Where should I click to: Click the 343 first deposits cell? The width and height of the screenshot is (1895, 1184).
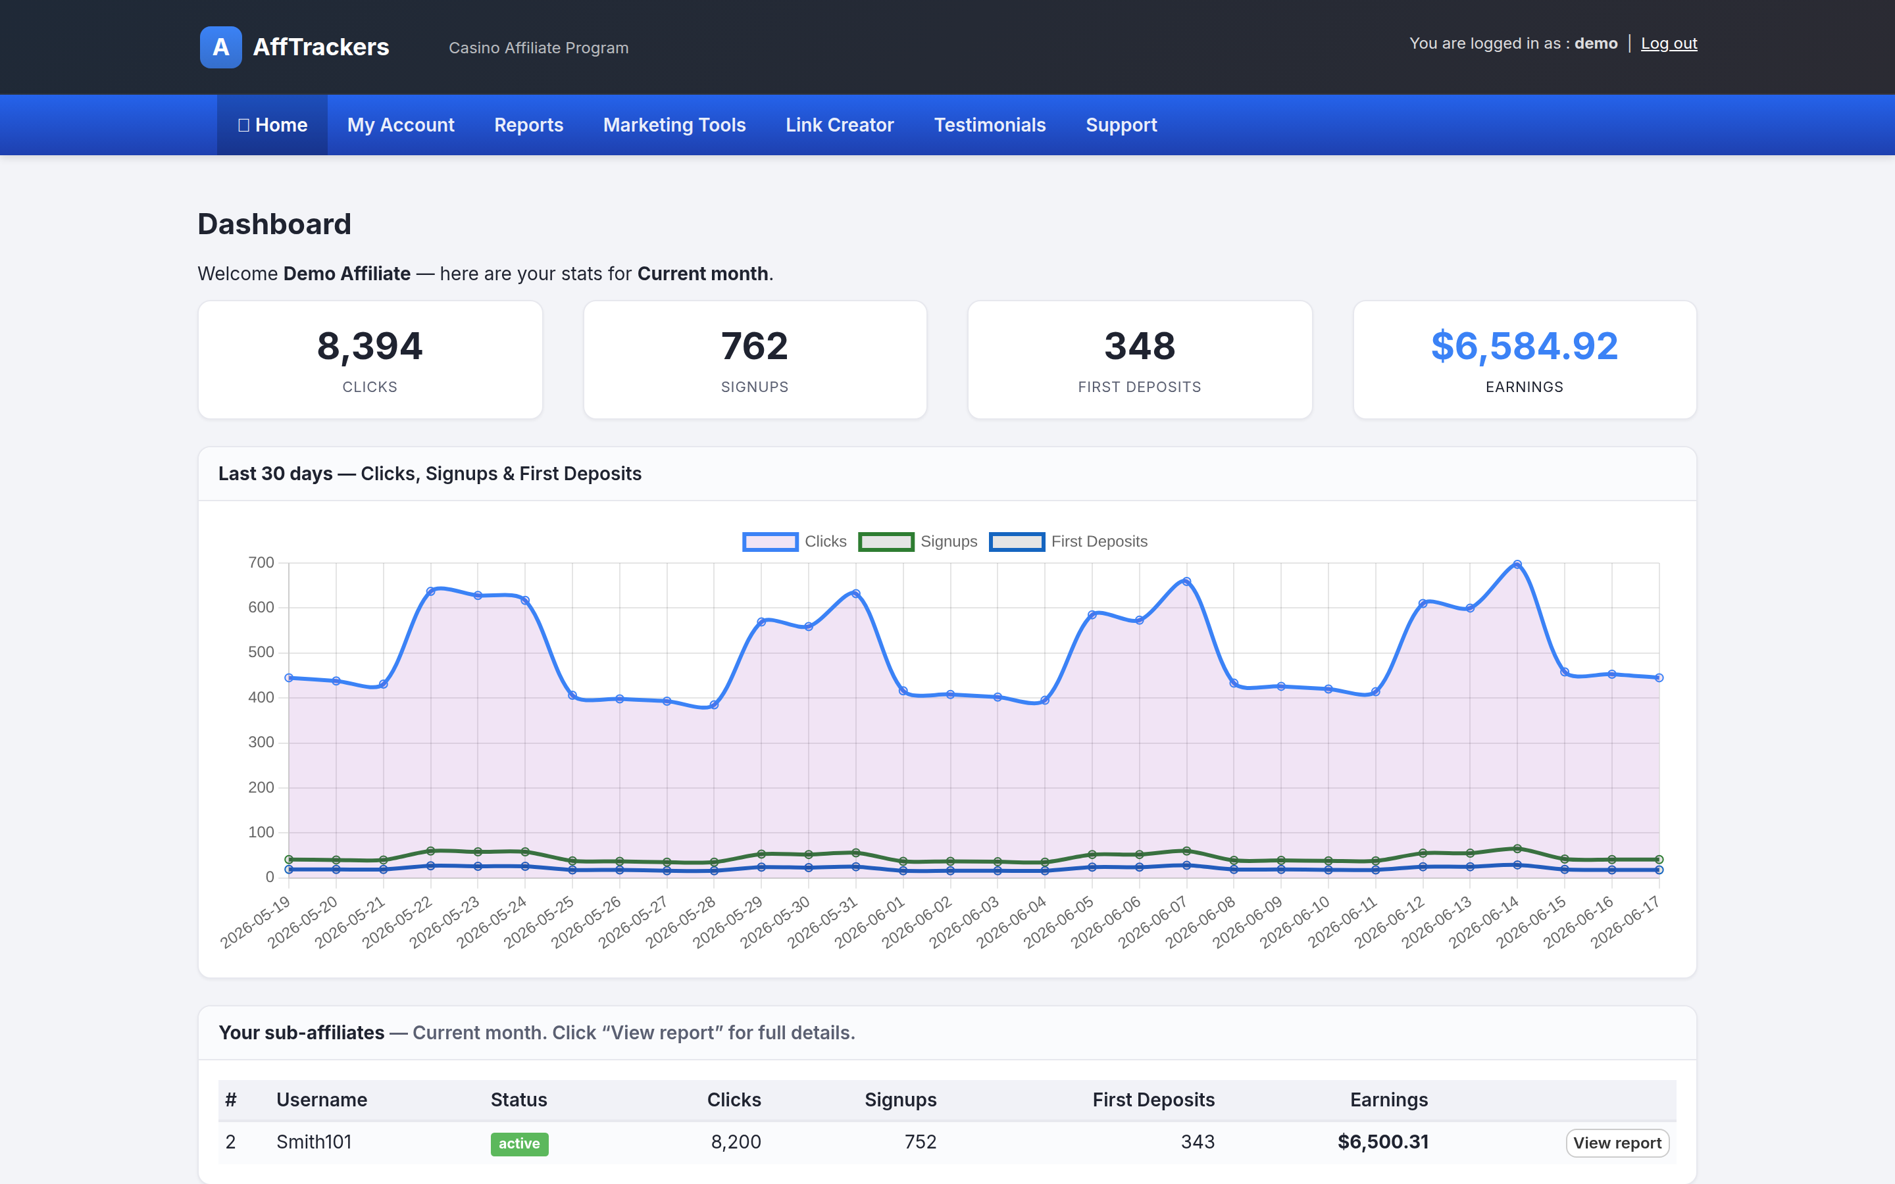coord(1198,1142)
